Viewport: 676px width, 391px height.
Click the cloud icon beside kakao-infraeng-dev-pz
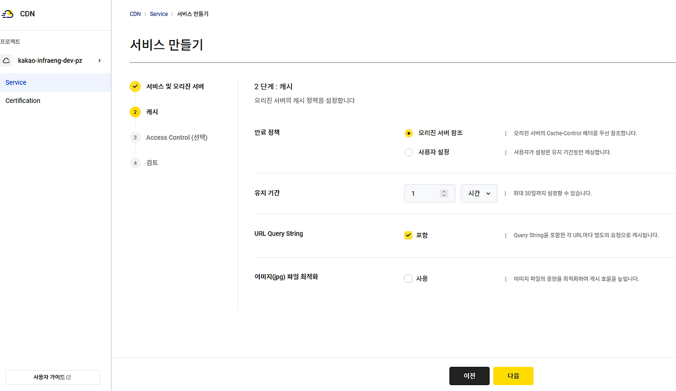6,60
